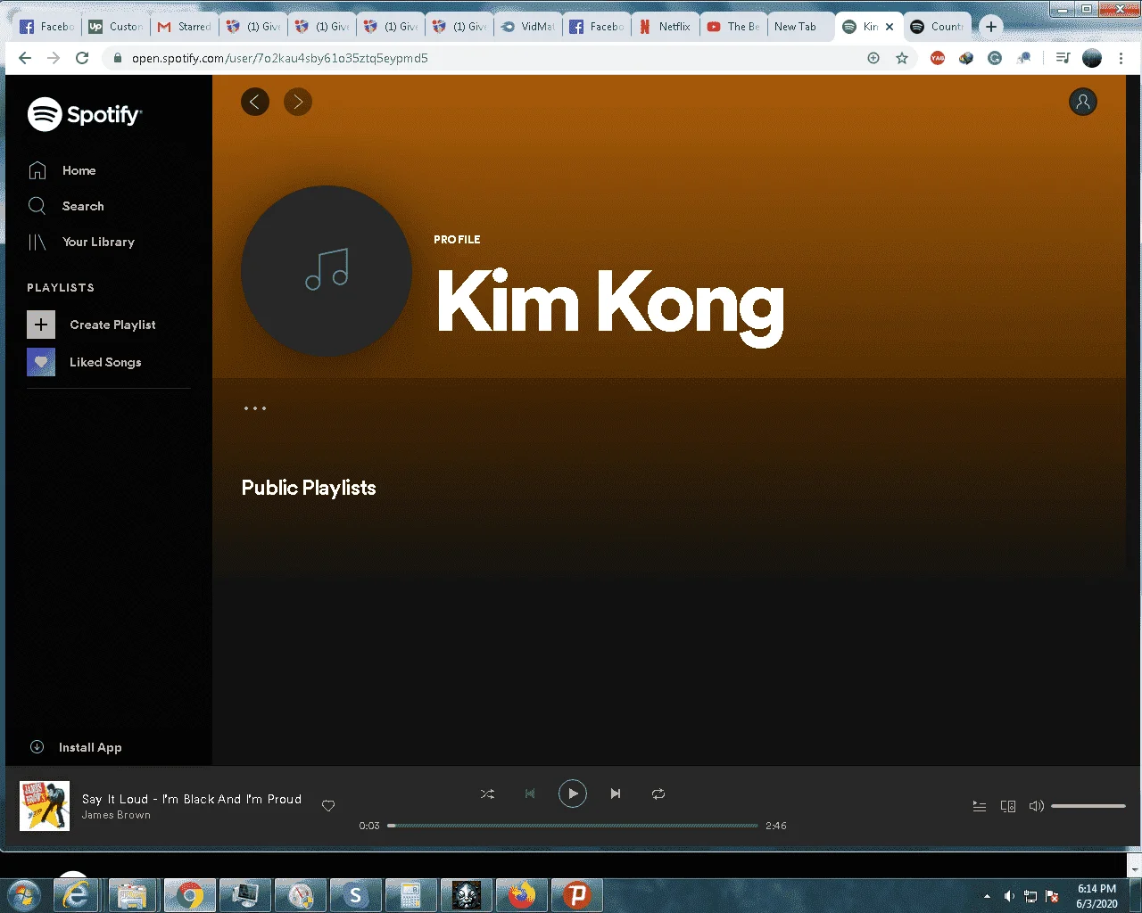Open Internet Explorer from the taskbar
The width and height of the screenshot is (1142, 913).
point(78,895)
